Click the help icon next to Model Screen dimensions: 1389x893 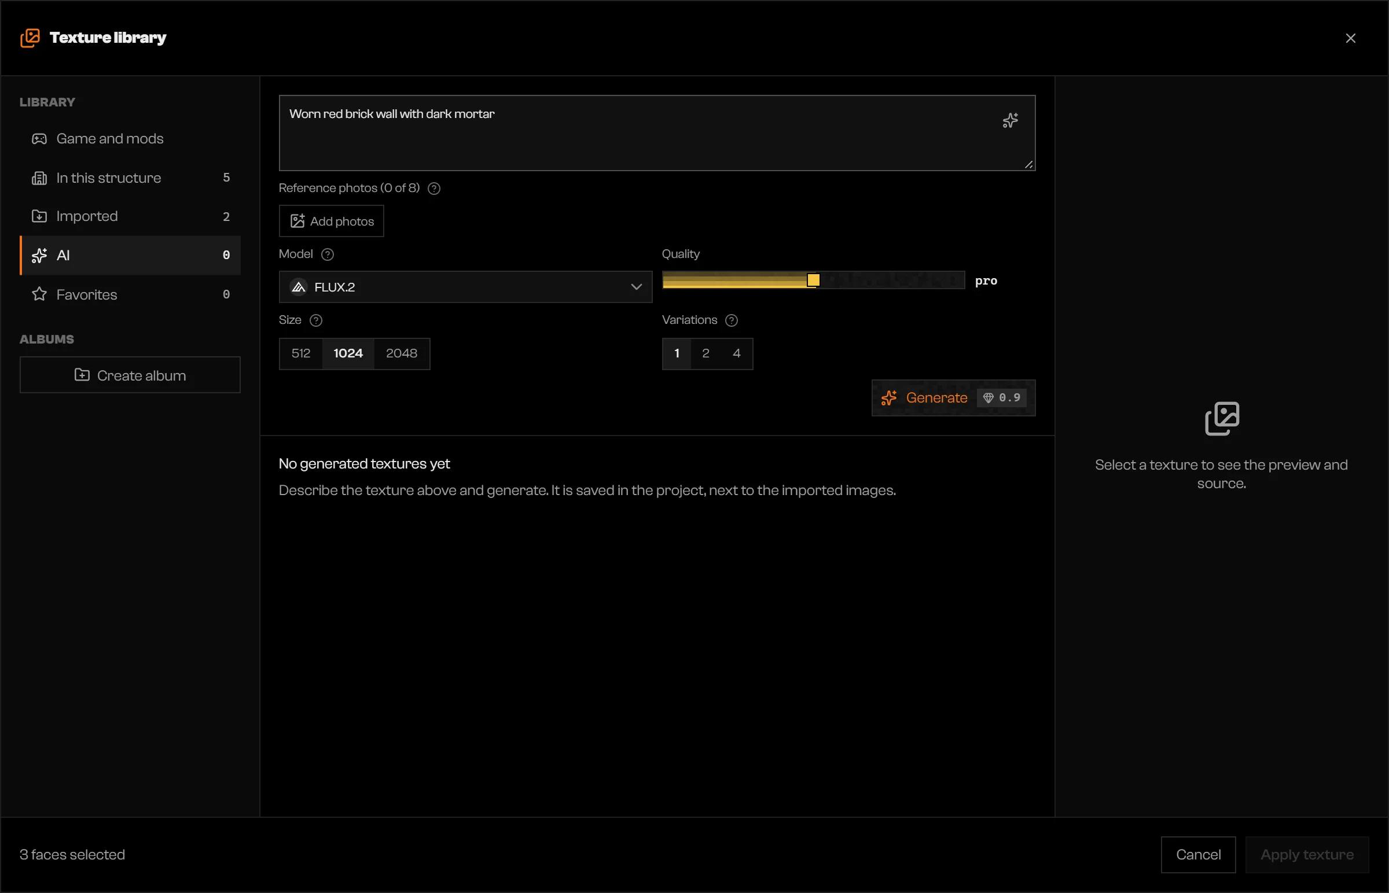click(328, 254)
